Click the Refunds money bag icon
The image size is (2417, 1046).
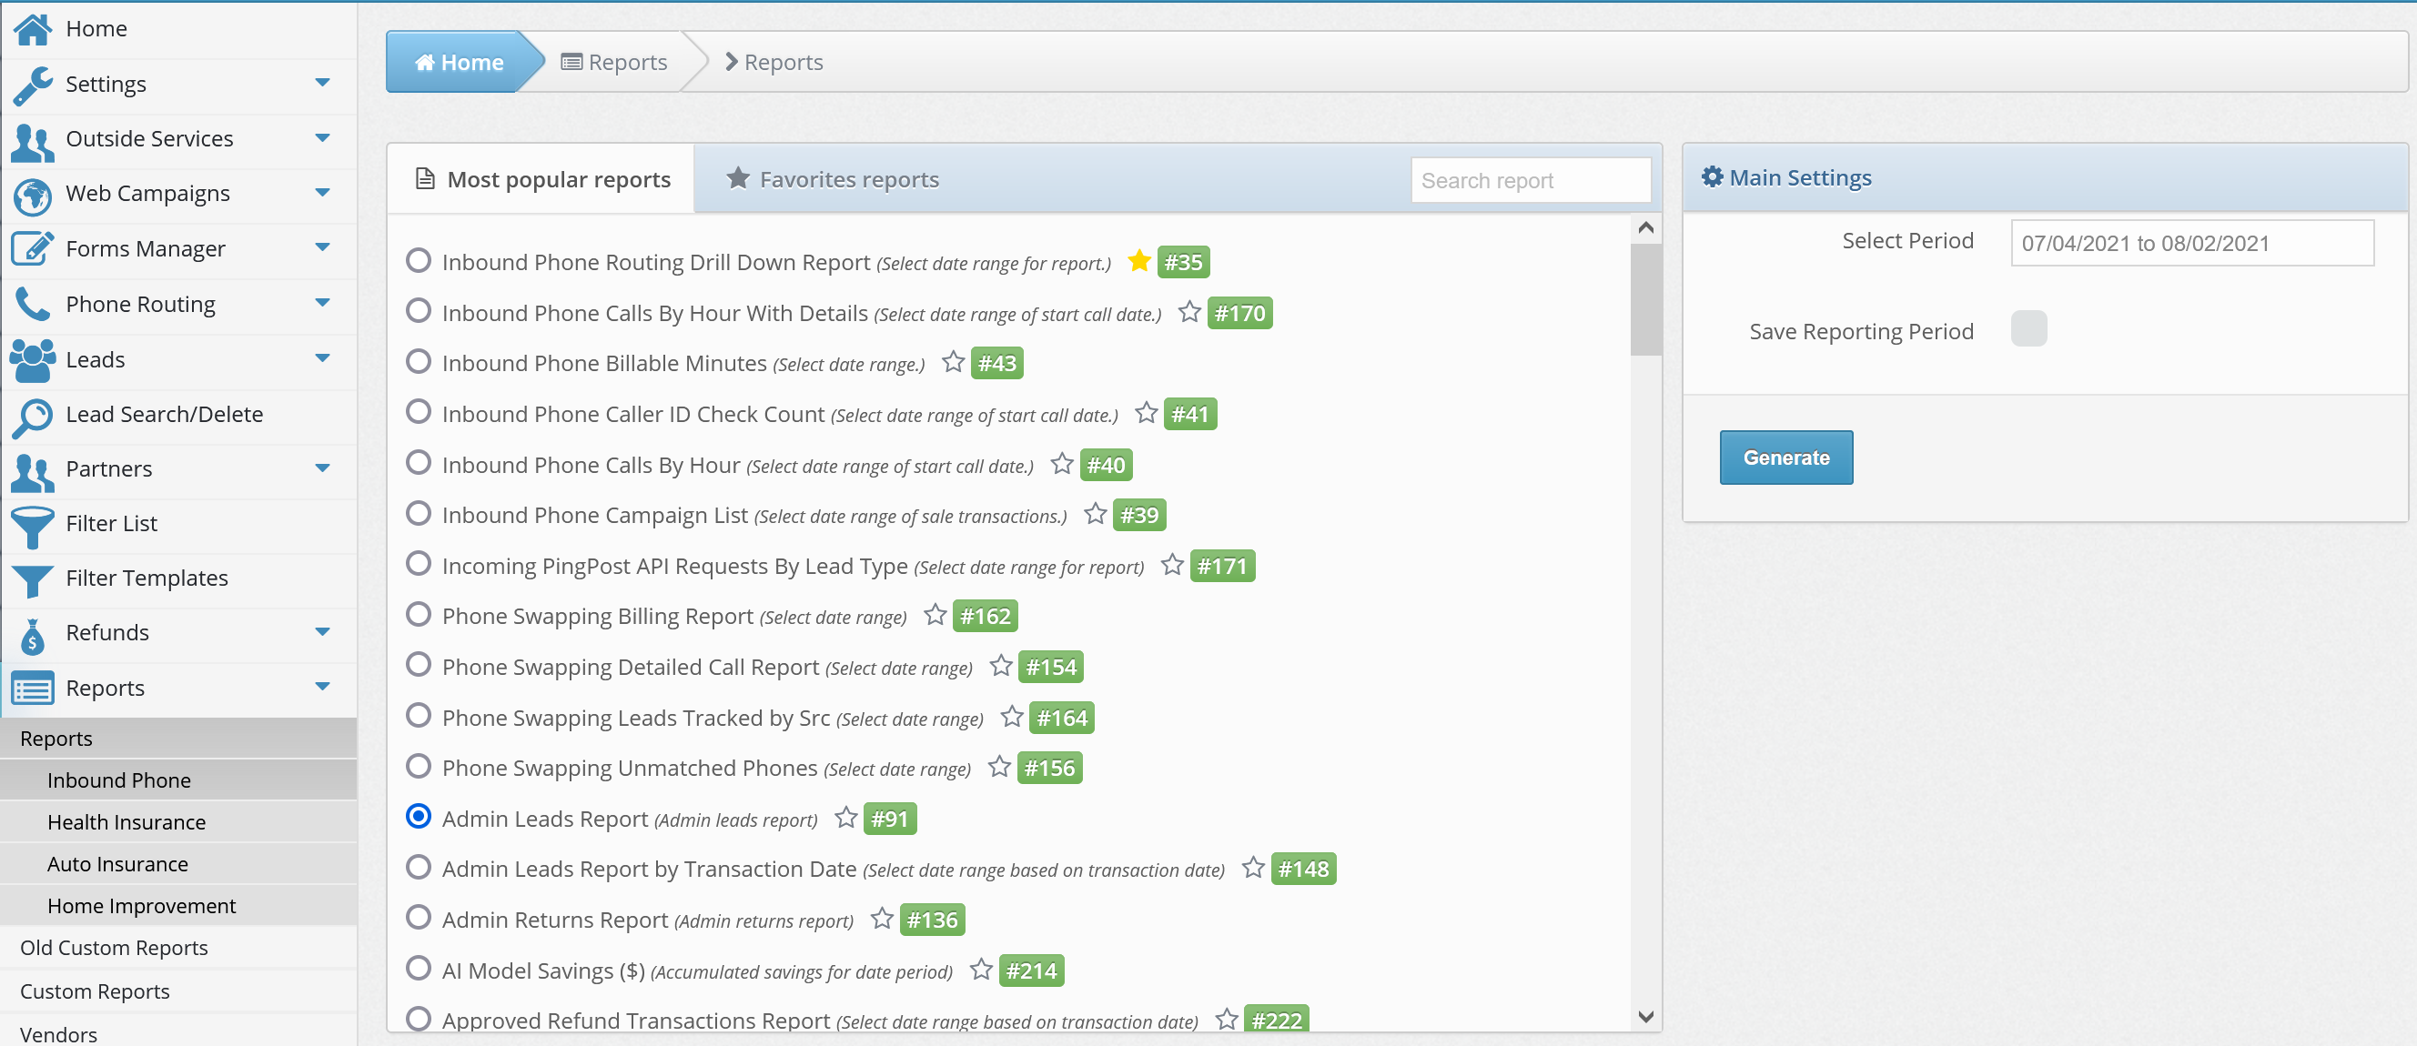pyautogui.click(x=32, y=634)
